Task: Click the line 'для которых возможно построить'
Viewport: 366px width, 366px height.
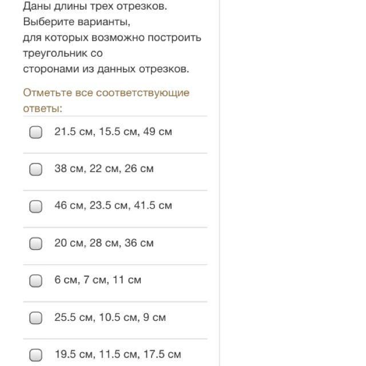Action: [x=112, y=38]
